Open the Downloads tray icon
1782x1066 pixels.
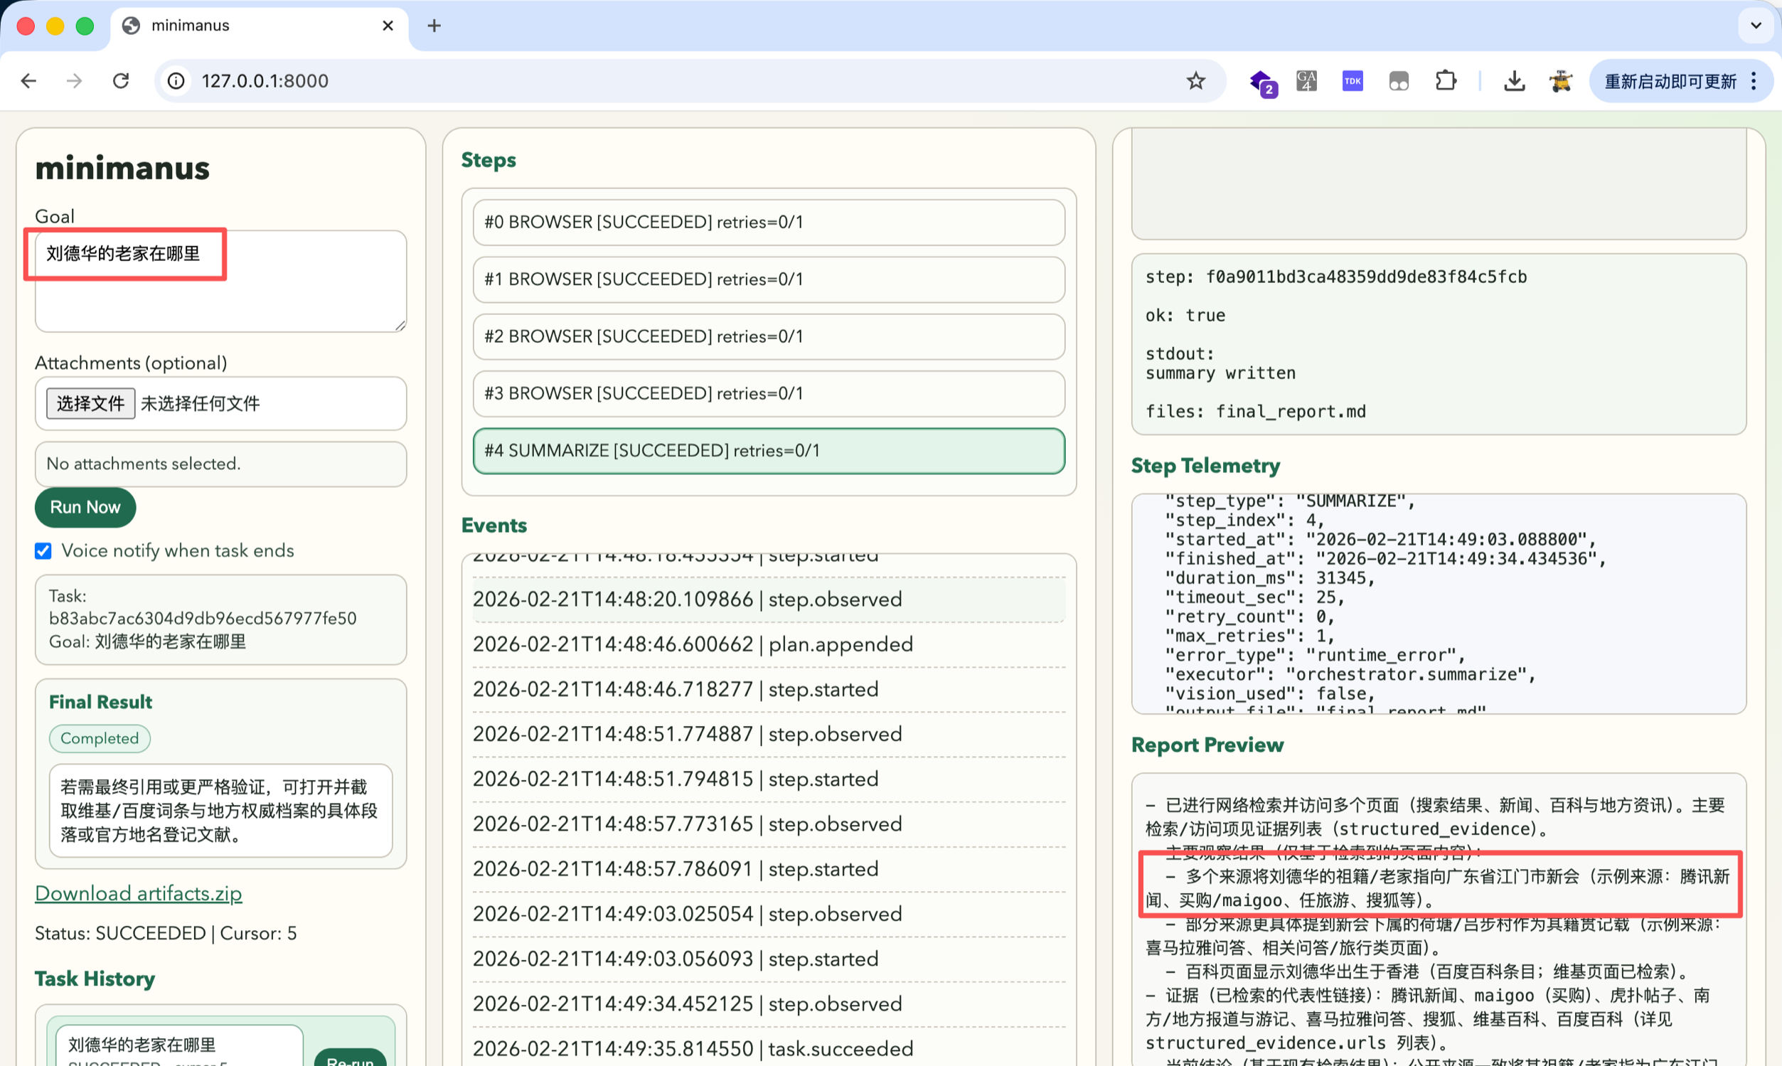tap(1514, 81)
